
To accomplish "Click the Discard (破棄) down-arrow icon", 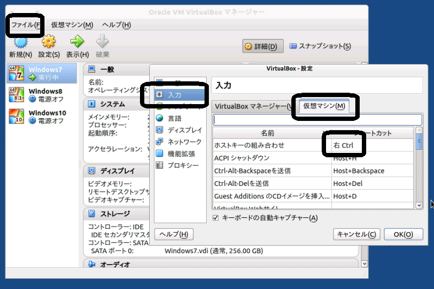I will tap(103, 41).
